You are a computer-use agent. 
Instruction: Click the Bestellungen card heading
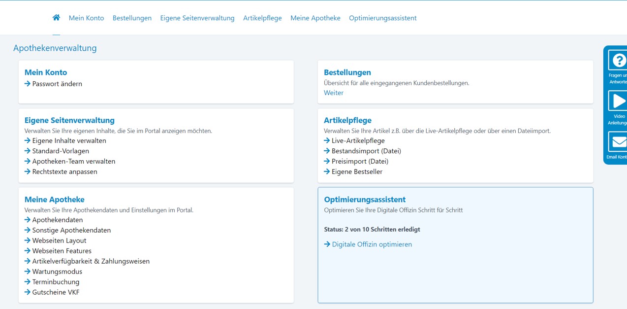coord(347,72)
